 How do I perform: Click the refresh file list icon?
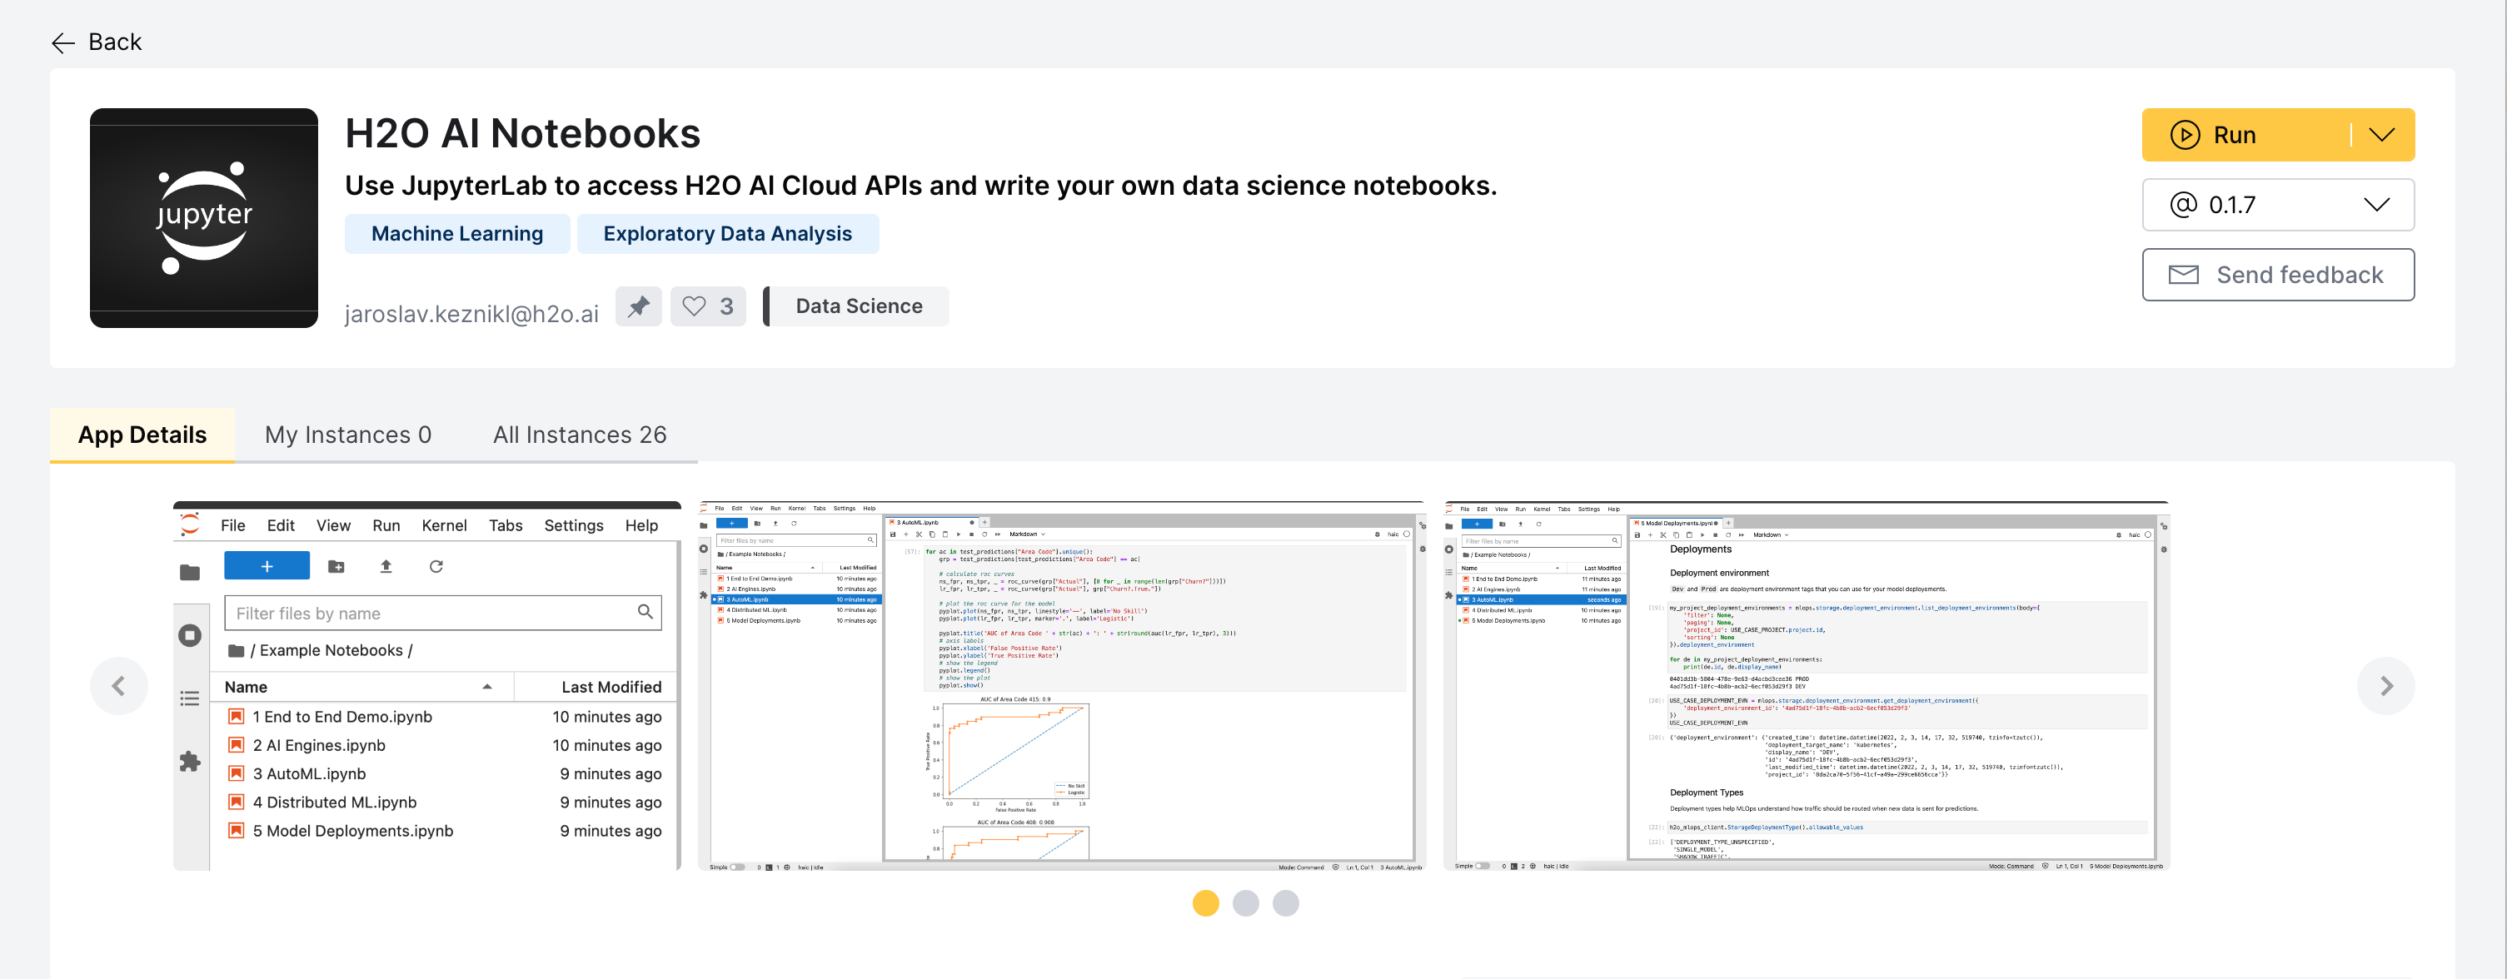pyautogui.click(x=436, y=566)
